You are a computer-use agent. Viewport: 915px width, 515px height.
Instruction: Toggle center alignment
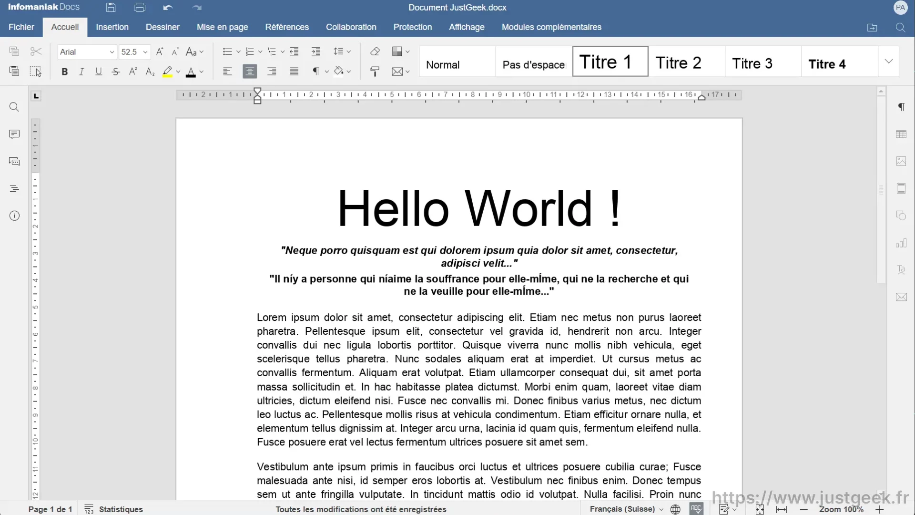coord(250,72)
